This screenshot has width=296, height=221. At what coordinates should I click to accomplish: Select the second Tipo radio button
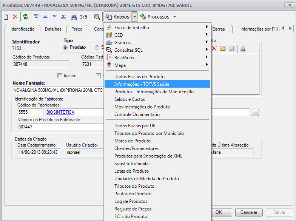point(97,48)
